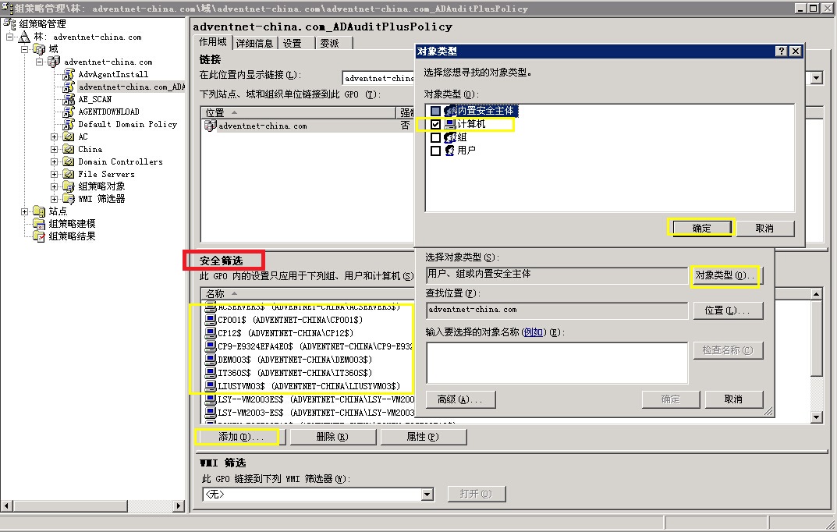
Task: Click the AC organizational unit folder icon
Action: point(69,137)
